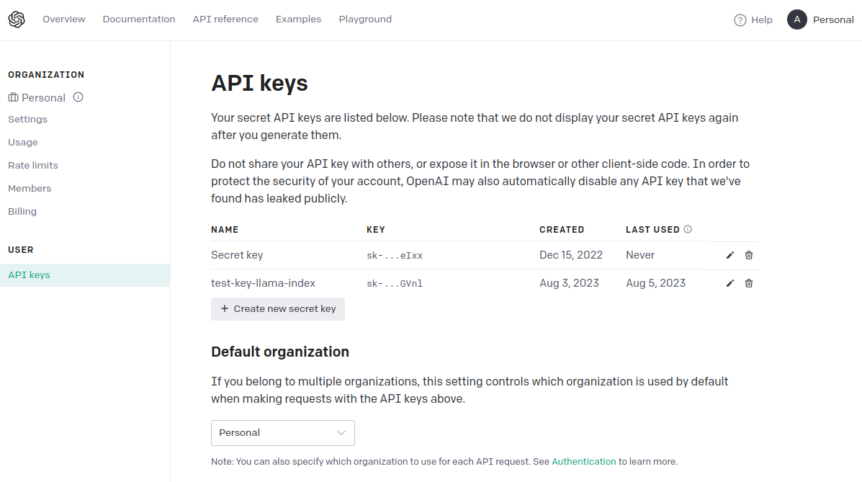
Task: Click the info icon next to Personal organization
Action: 78,97
